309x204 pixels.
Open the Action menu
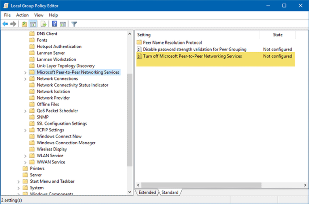pyautogui.click(x=22, y=15)
